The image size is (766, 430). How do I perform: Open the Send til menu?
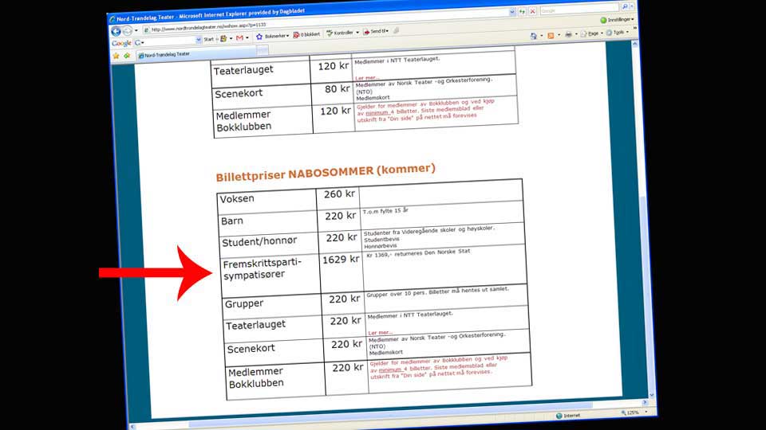(376, 31)
